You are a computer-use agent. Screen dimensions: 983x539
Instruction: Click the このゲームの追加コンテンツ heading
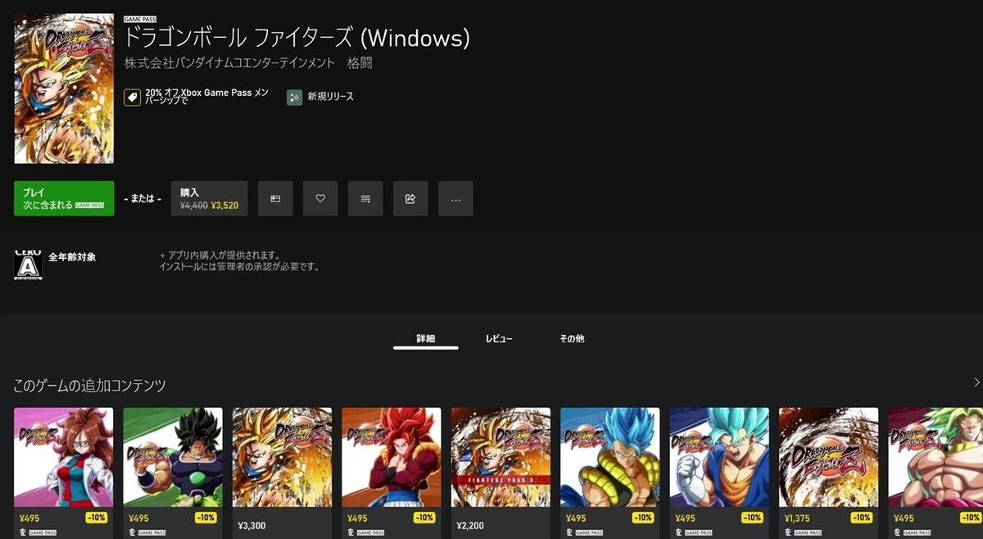(90, 385)
